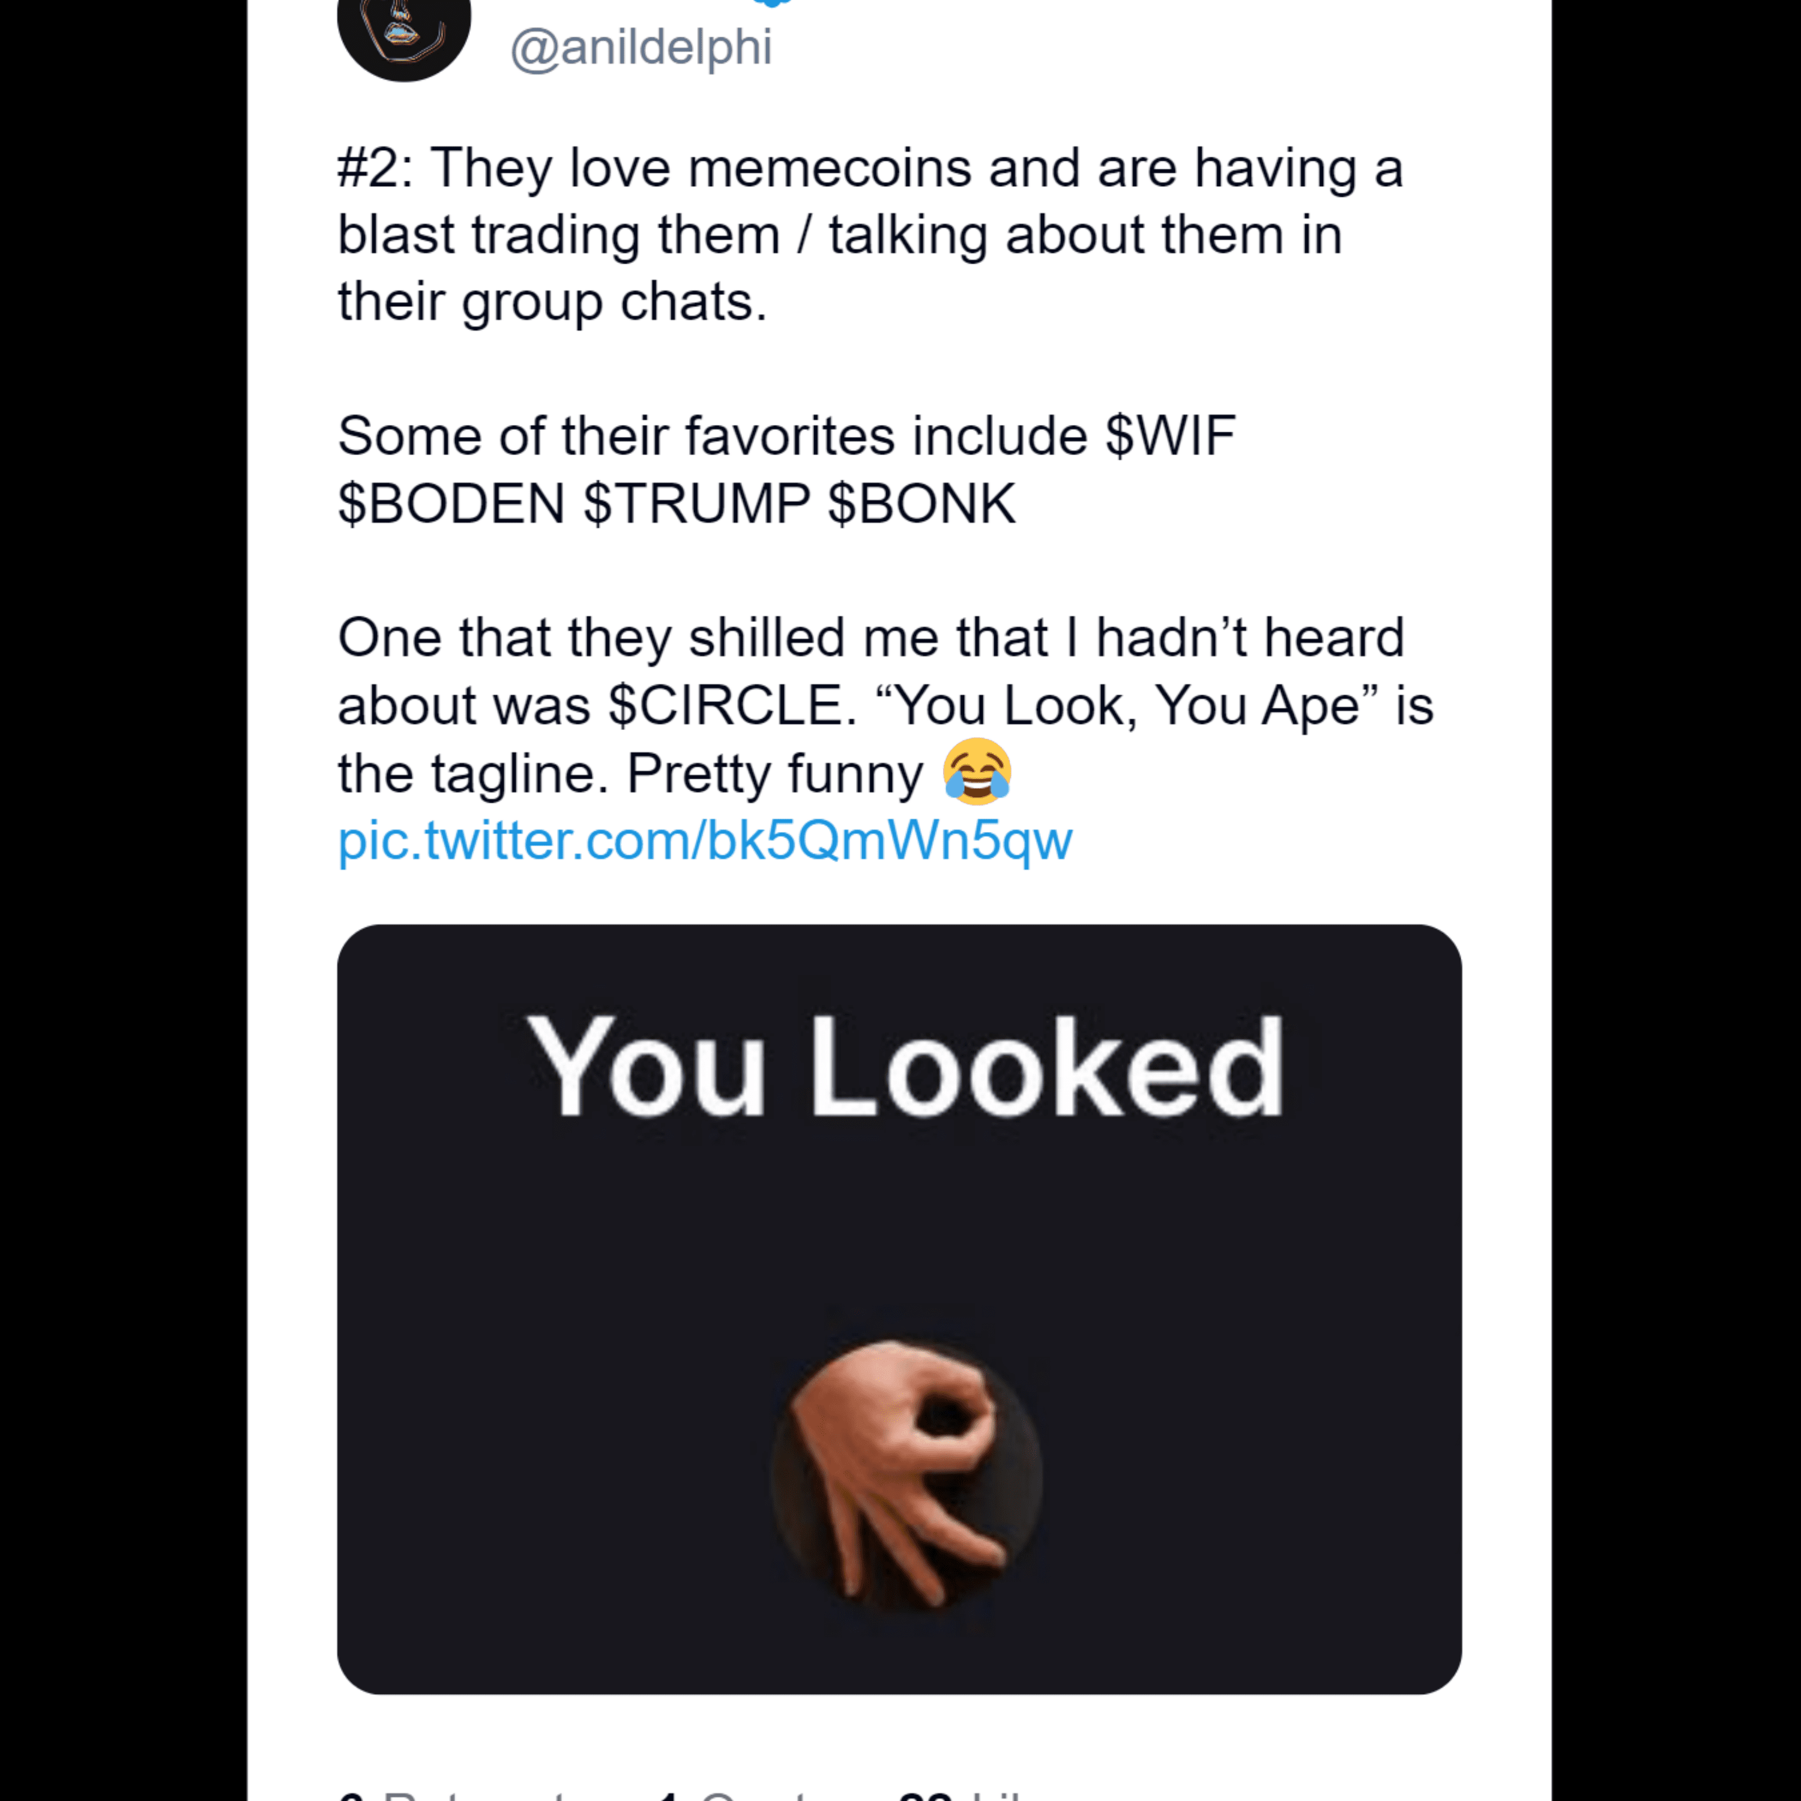Click the laughing tears emoji
This screenshot has height=1801, width=1801.
click(976, 772)
